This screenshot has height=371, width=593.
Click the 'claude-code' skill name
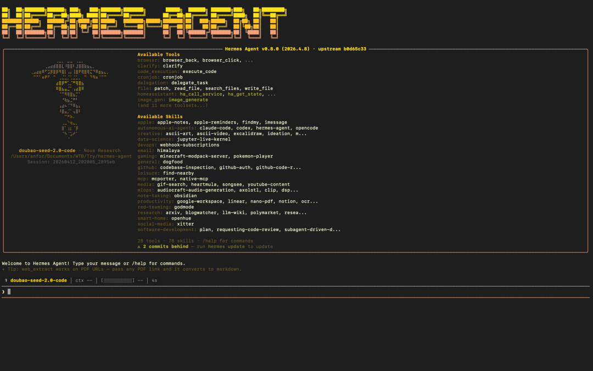[x=215, y=128]
